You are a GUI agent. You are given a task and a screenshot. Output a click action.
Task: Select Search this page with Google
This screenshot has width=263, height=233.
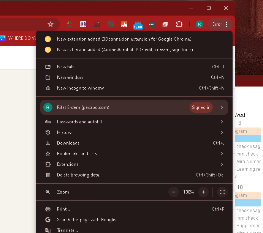(x=134, y=220)
